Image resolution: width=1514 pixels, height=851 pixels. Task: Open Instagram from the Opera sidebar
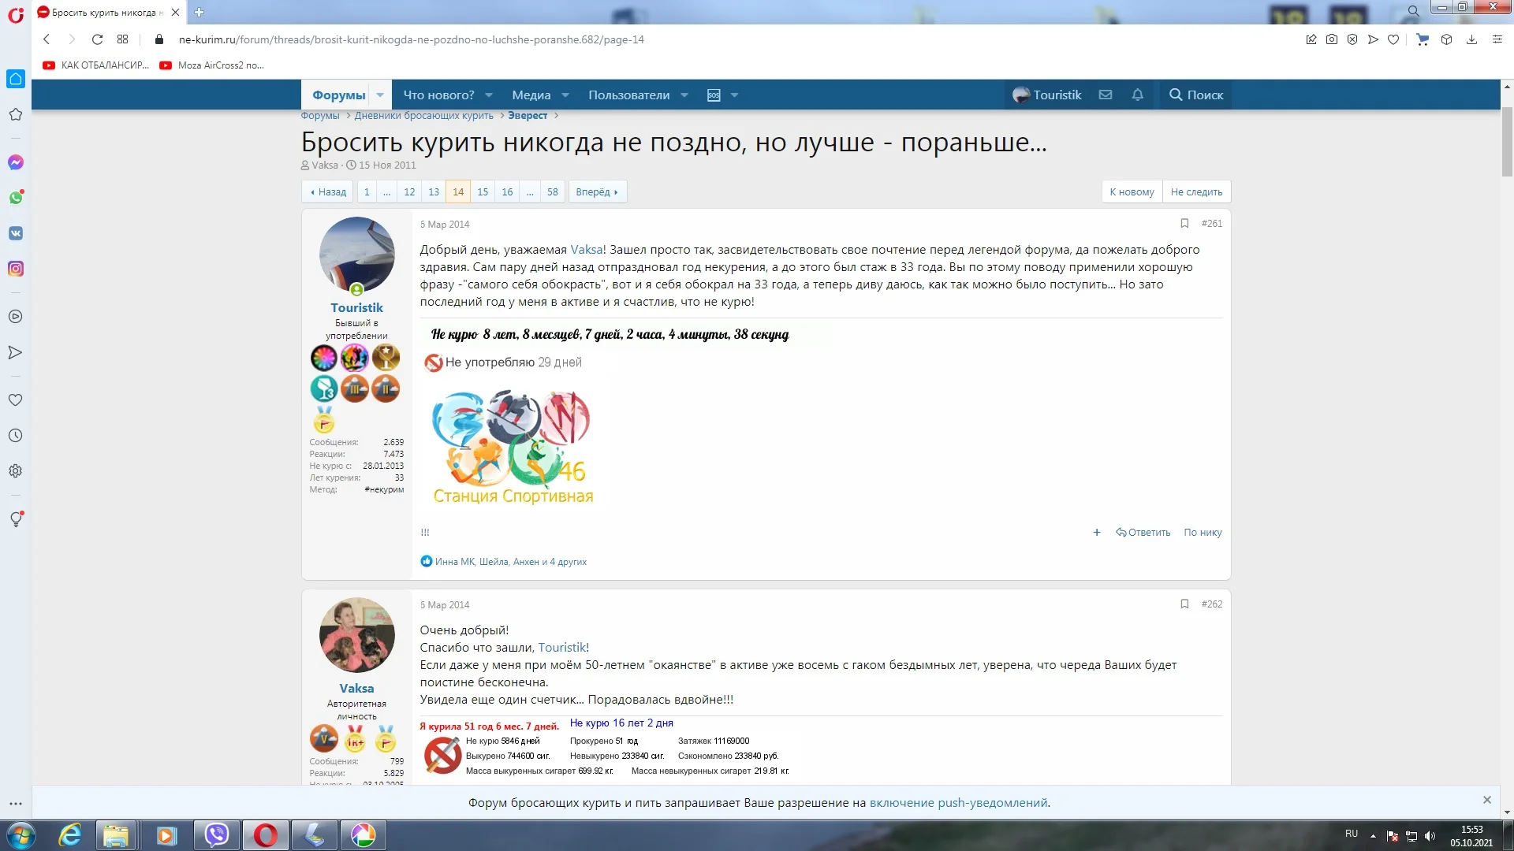point(16,269)
